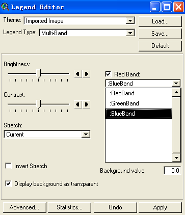
Task: Choose :GreenBand from the band list
Action: pos(139,103)
